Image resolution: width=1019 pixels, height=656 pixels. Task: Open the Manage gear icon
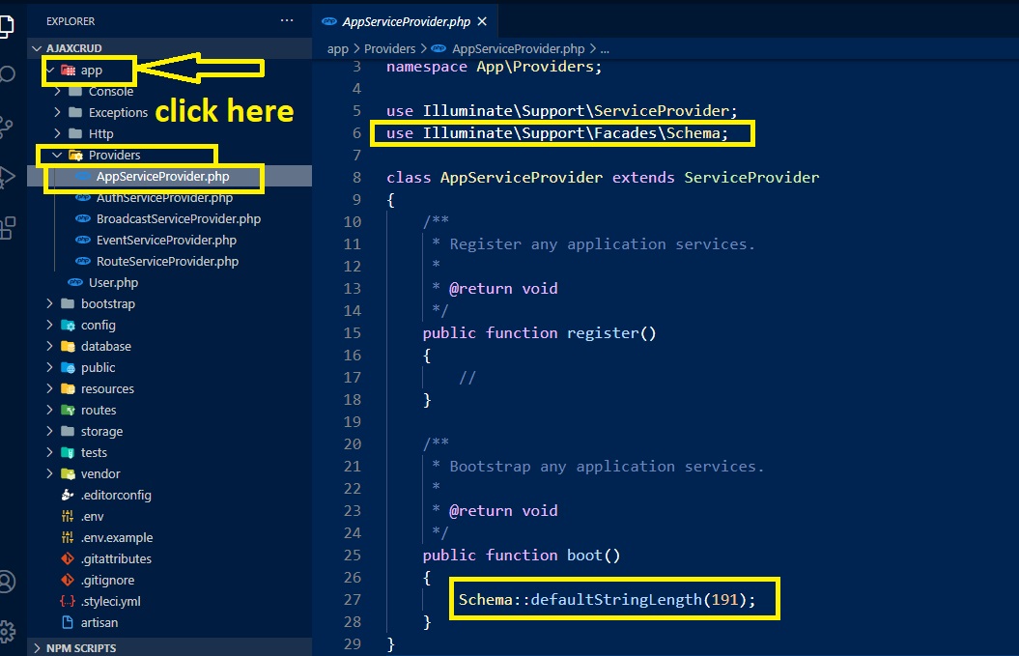7,631
